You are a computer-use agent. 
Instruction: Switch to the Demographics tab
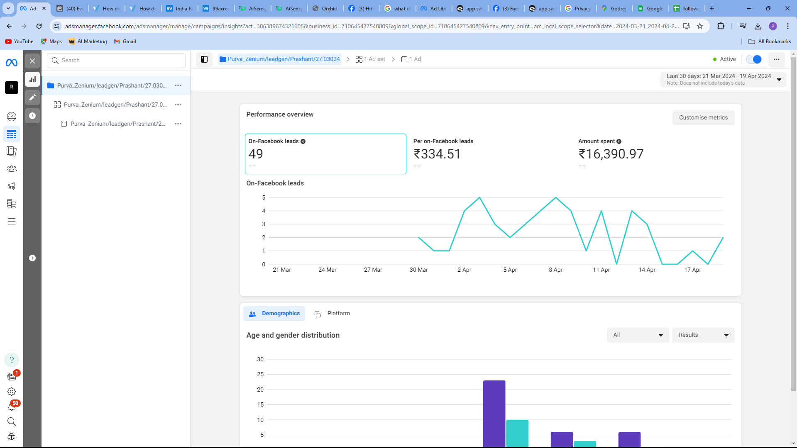pos(274,314)
